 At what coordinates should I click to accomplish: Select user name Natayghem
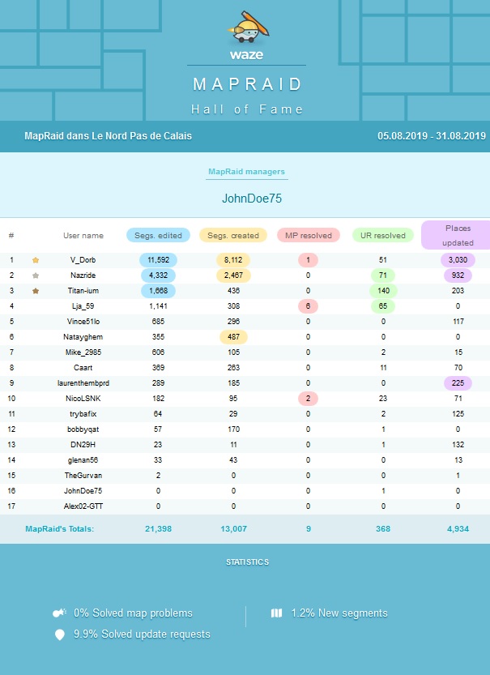[x=83, y=337]
